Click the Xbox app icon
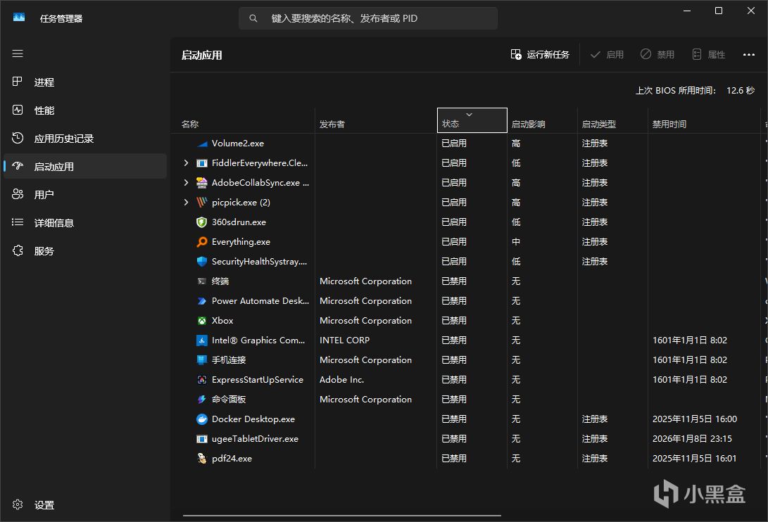The image size is (768, 522). tap(202, 321)
